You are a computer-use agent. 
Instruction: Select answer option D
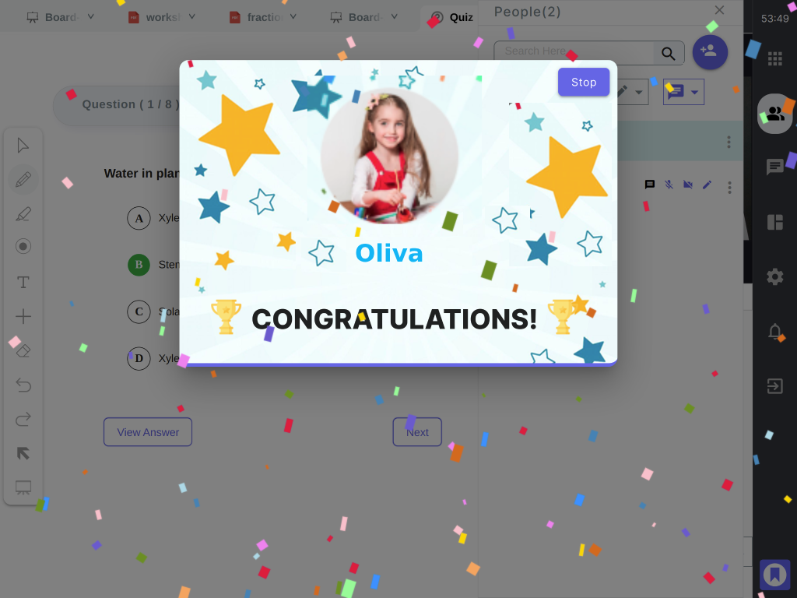point(139,358)
